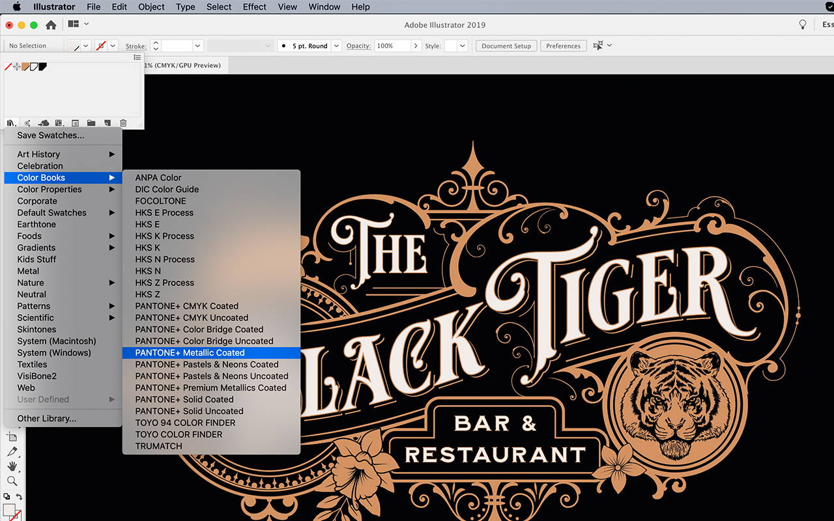The image size is (834, 521).
Task: Select PANTONE+ Solid Coated color book
Action: [x=211, y=400]
